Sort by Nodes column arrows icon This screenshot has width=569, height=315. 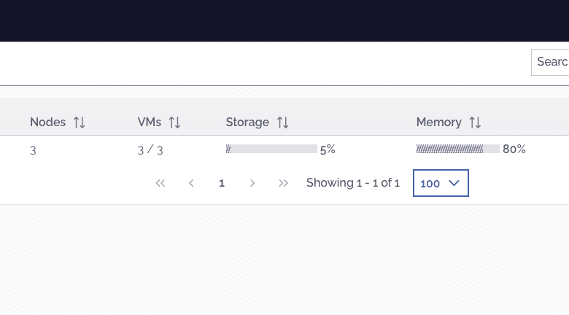point(79,122)
